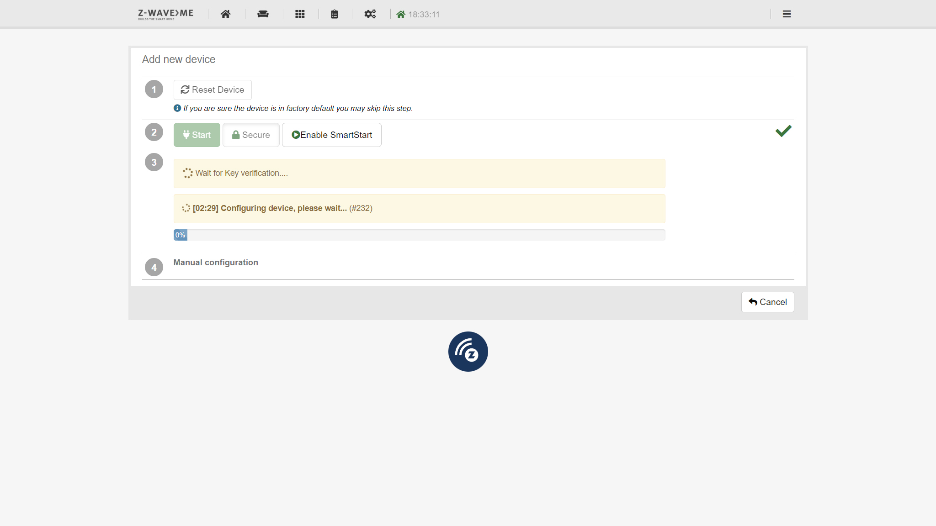Enable SmartStart

point(332,135)
